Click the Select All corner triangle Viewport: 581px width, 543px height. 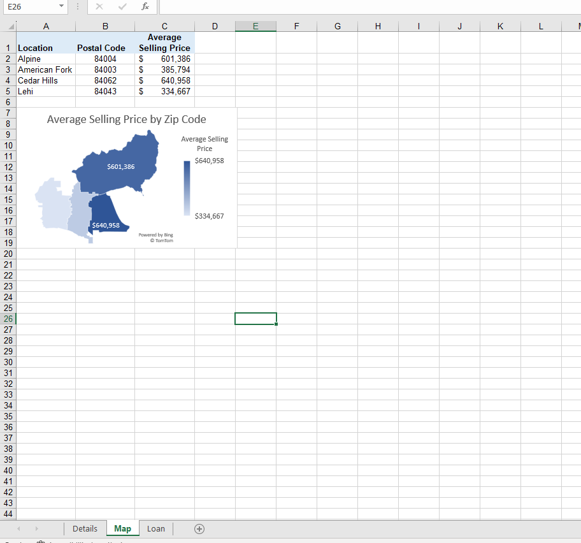11,26
